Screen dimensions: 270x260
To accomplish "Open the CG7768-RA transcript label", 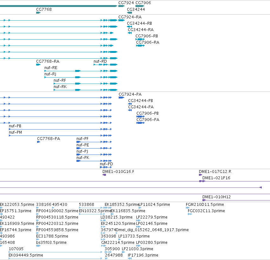I will click(x=48, y=61).
